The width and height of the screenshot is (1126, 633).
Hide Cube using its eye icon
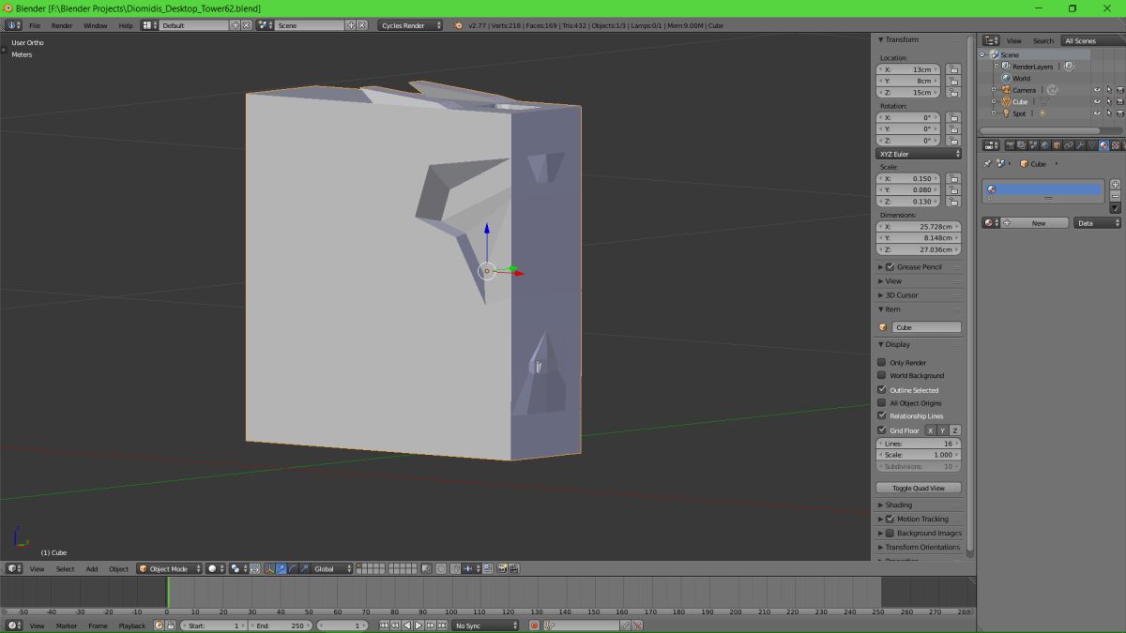[x=1097, y=101]
